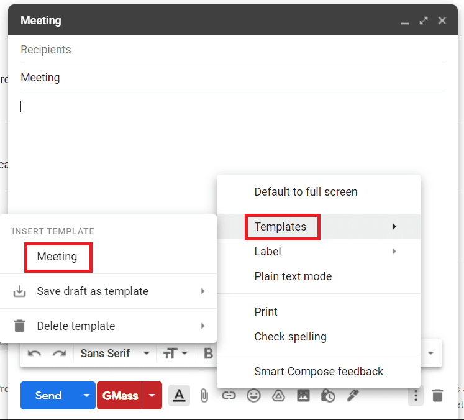The height and width of the screenshot is (420, 464).
Task: Toggle formatting options 'A' button
Action: pyautogui.click(x=179, y=396)
